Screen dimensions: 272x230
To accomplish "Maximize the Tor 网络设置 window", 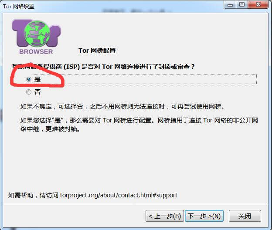I will (x=242, y=5).
